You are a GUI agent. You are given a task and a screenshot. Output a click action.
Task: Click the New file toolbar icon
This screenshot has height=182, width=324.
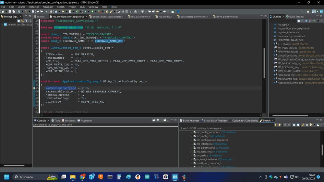[x=3, y=12]
